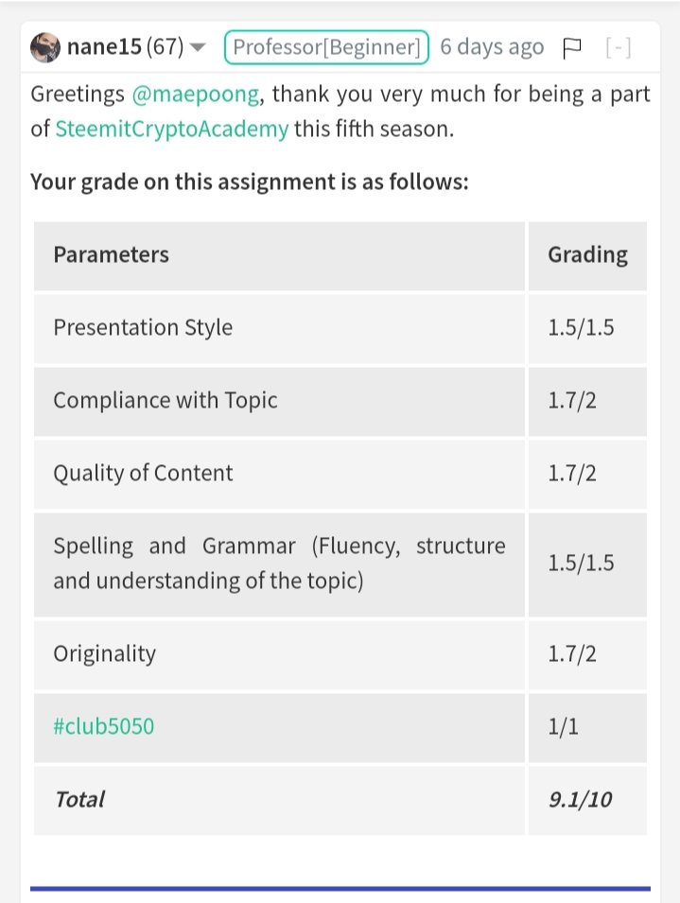Collapse the comment using the [-] toggle
680x903 pixels.
pos(619,47)
